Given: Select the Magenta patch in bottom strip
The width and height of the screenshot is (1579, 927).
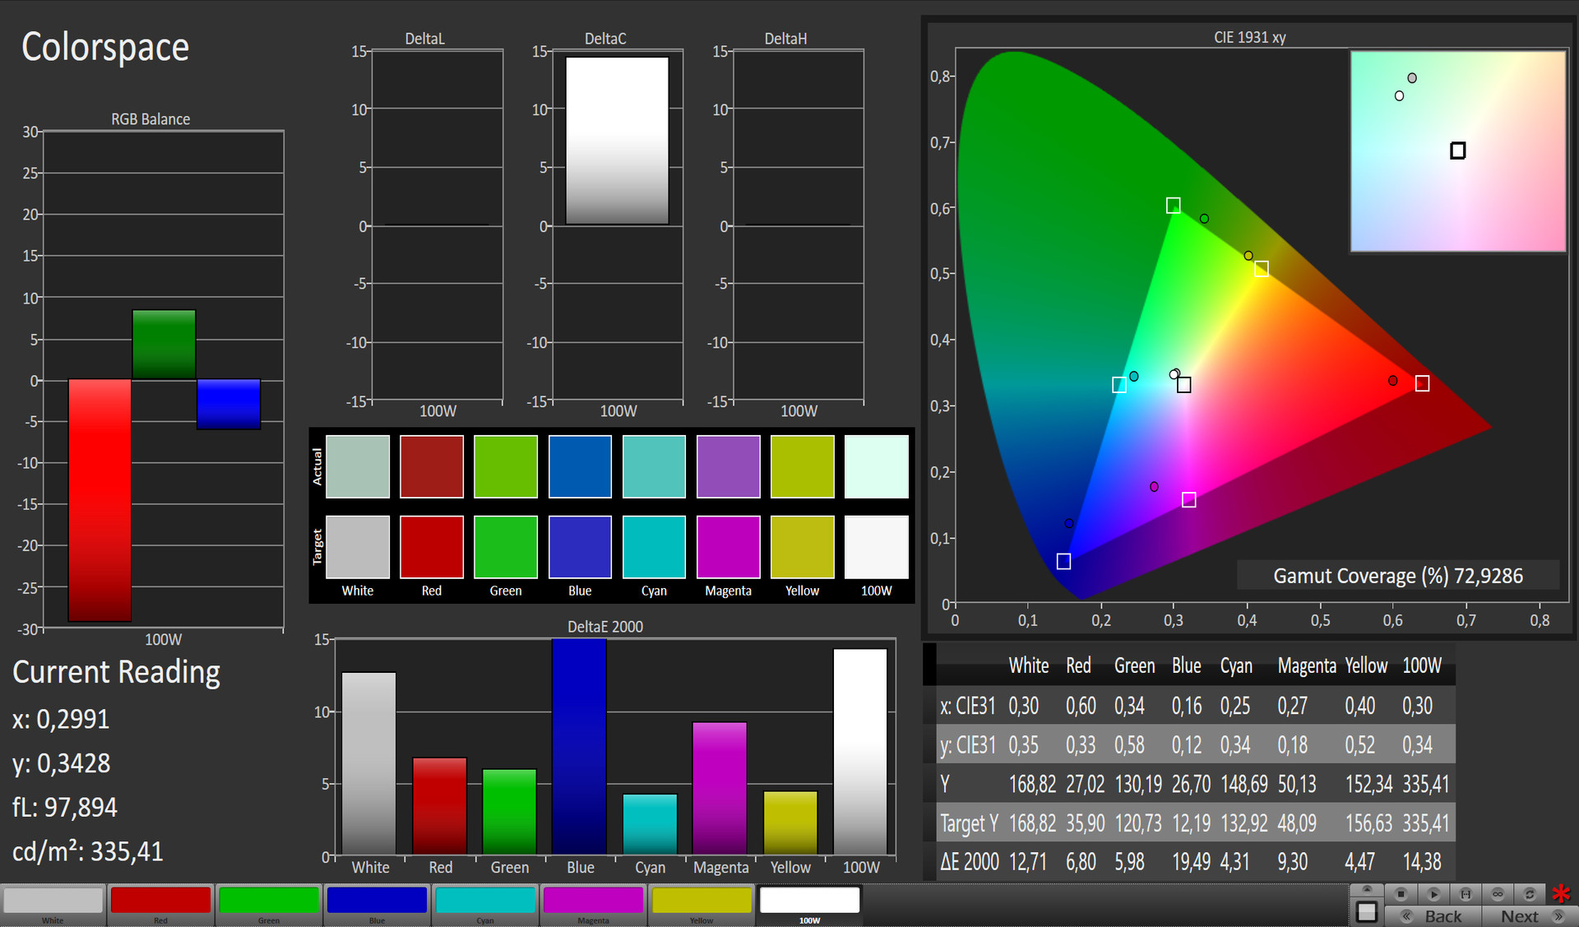Looking at the screenshot, I should coord(593,901).
